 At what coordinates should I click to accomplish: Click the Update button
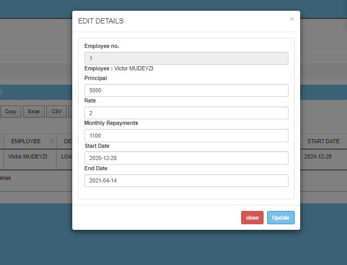[x=280, y=218]
